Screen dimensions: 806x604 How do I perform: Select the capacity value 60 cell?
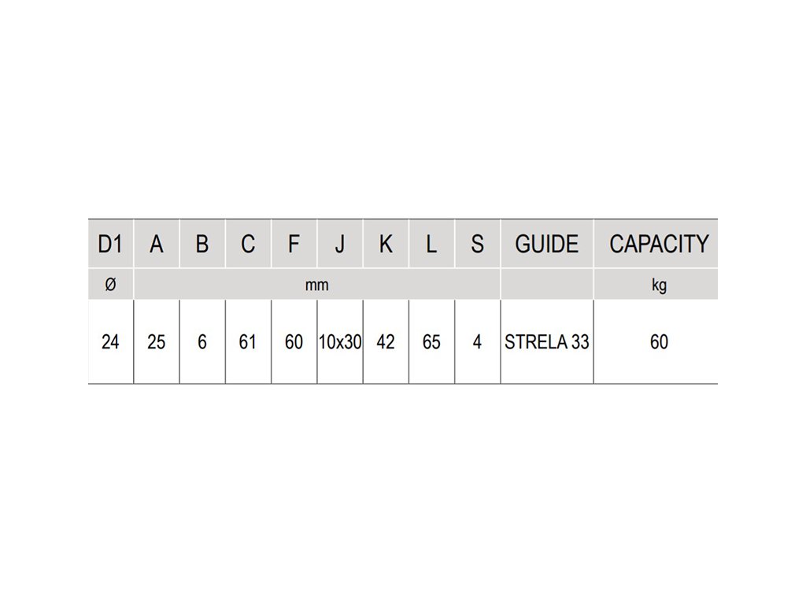(656, 341)
